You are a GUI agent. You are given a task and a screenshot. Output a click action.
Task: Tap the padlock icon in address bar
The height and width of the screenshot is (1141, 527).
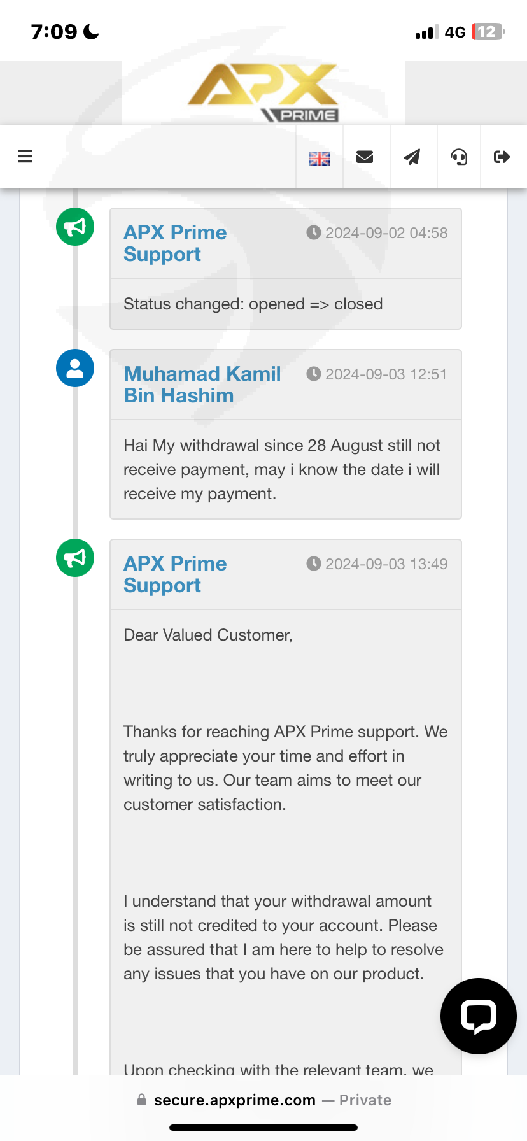(141, 1100)
